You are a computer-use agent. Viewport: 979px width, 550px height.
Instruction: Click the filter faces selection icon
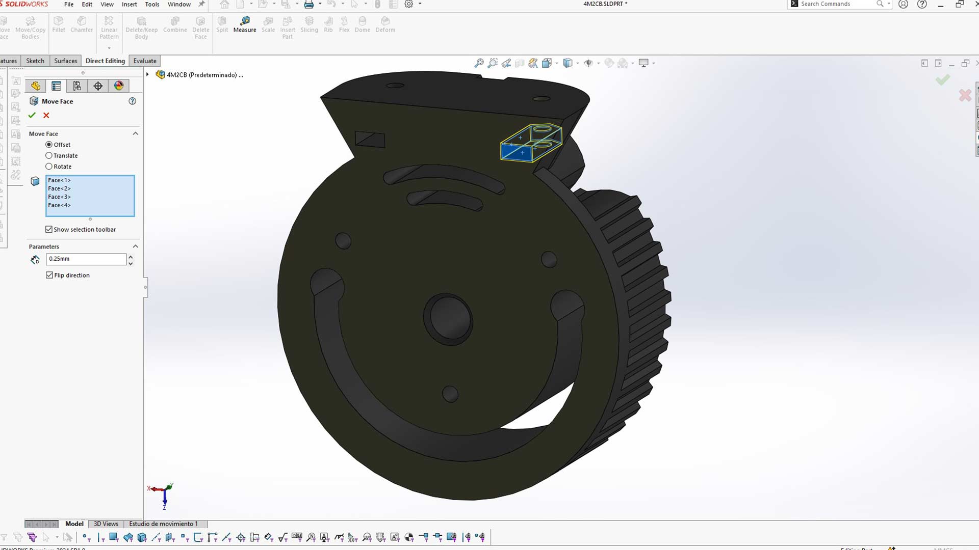coord(114,537)
